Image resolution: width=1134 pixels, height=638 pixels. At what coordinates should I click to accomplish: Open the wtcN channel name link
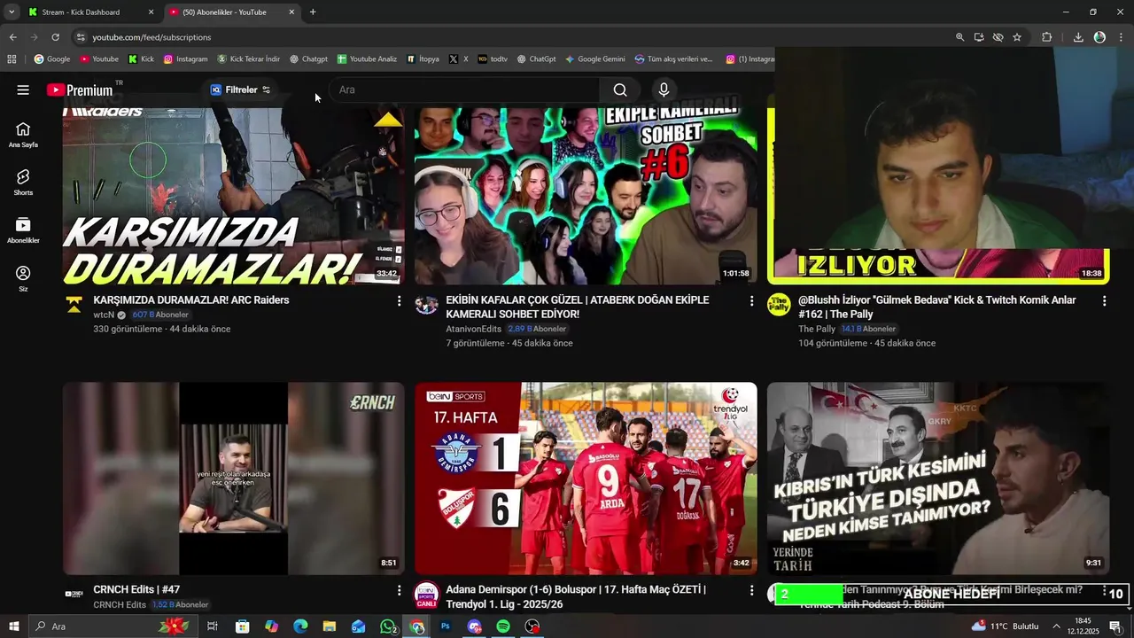click(x=104, y=315)
